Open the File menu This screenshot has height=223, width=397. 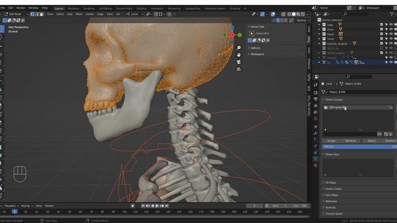tap(3, 8)
